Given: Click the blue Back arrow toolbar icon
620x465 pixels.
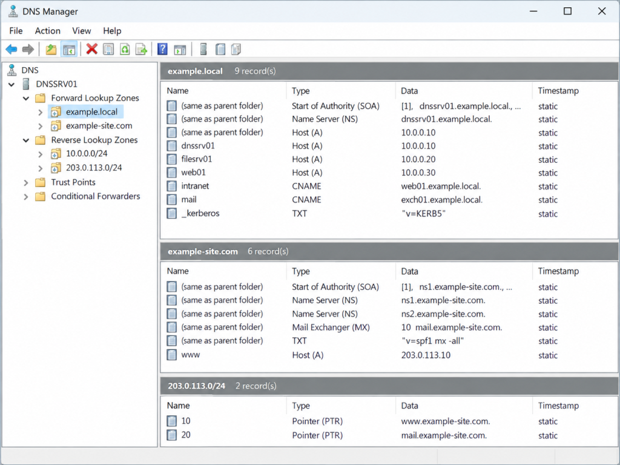Looking at the screenshot, I should [x=12, y=50].
